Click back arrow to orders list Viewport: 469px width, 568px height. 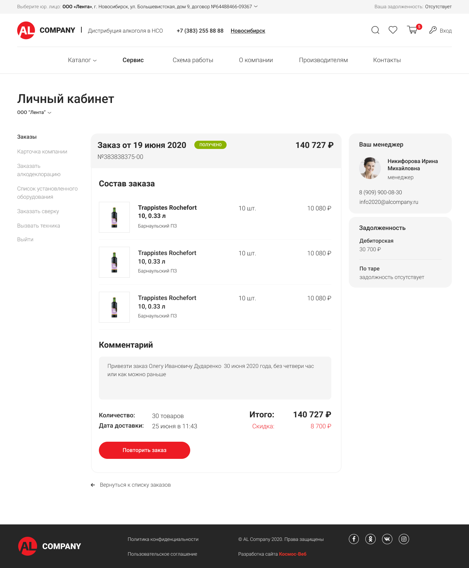pos(93,485)
